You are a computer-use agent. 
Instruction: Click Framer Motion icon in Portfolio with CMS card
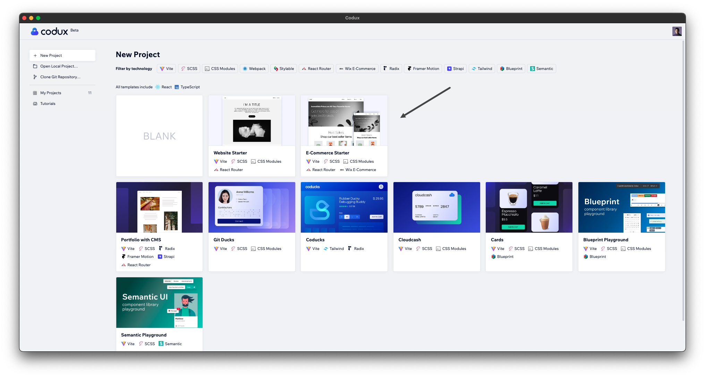pyautogui.click(x=124, y=257)
